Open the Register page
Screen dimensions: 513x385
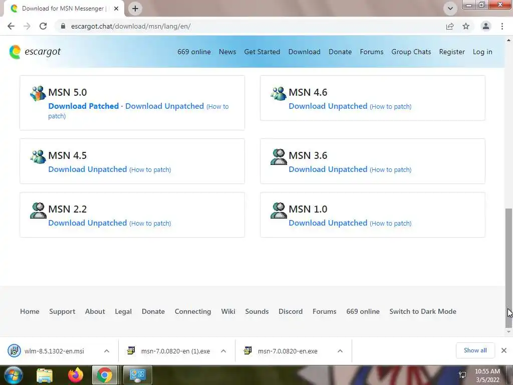[452, 52]
